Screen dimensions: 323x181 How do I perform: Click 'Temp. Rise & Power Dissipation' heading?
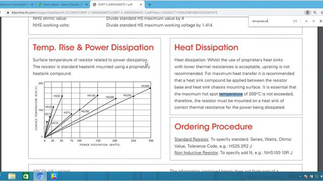pyautogui.click(x=93, y=47)
